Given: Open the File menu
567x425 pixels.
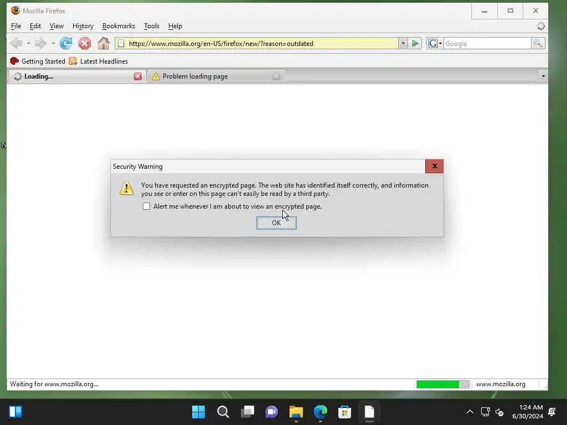Looking at the screenshot, I should (x=16, y=26).
